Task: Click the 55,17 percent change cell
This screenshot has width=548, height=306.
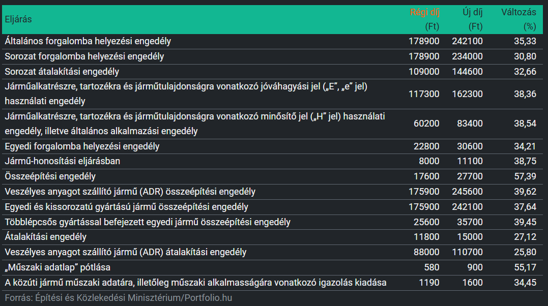Action: coord(526,267)
